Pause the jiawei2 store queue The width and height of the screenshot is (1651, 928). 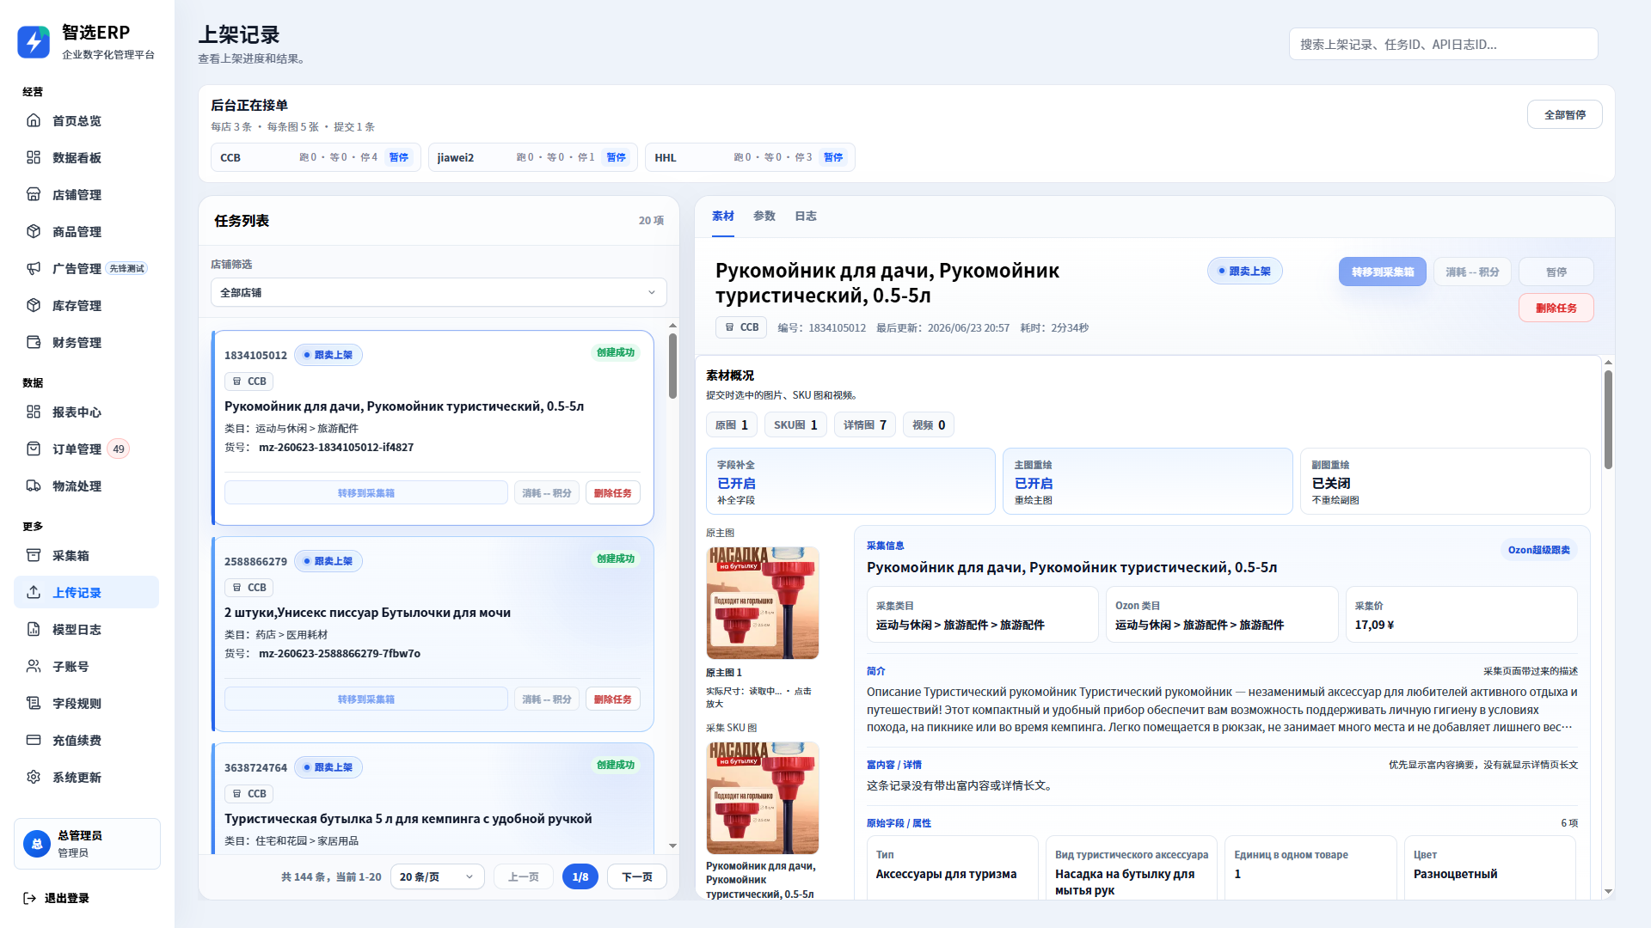[616, 157]
